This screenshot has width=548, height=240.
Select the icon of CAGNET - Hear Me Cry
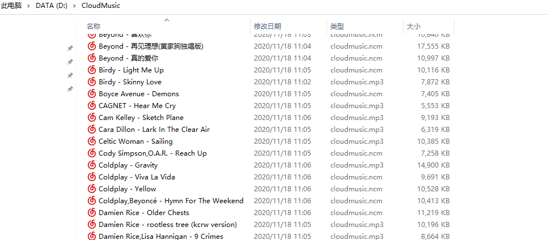tap(92, 106)
